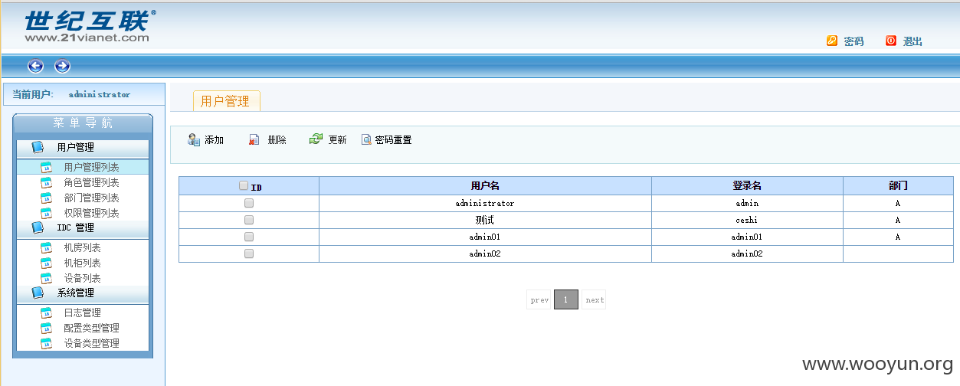Click the icon beside 配置类型管理
The image size is (960, 386).
pos(46,328)
